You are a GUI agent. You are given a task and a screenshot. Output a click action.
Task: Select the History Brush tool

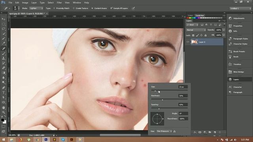coord(4,63)
